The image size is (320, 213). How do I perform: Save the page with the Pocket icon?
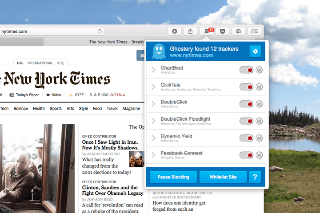click(x=223, y=31)
